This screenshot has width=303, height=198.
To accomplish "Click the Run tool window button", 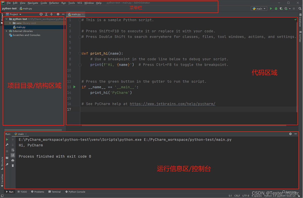I will tap(10, 192).
